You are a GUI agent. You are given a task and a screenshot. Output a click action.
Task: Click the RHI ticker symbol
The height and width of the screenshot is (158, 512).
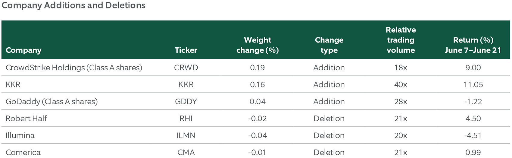click(186, 118)
